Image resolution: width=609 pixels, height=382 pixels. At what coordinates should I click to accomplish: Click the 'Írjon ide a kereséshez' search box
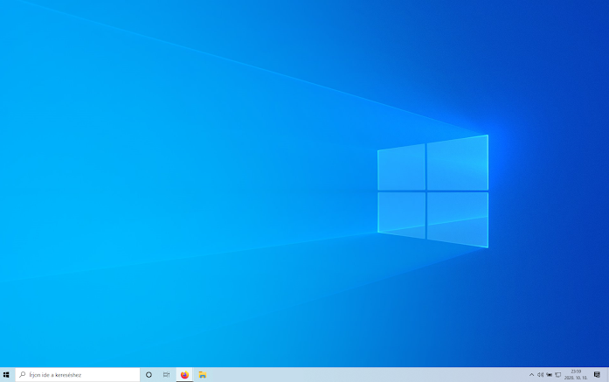point(78,375)
